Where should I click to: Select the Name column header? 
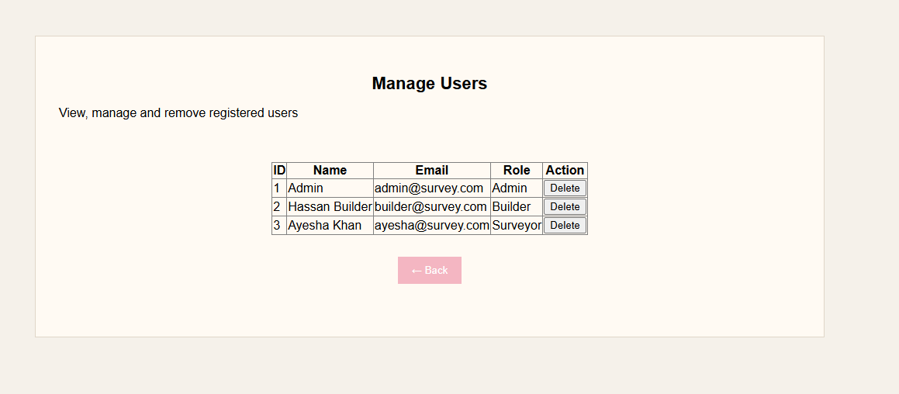[x=330, y=171]
